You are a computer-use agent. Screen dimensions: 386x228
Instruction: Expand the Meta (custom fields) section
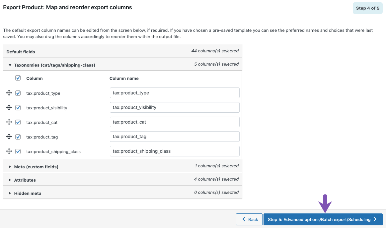(36, 166)
